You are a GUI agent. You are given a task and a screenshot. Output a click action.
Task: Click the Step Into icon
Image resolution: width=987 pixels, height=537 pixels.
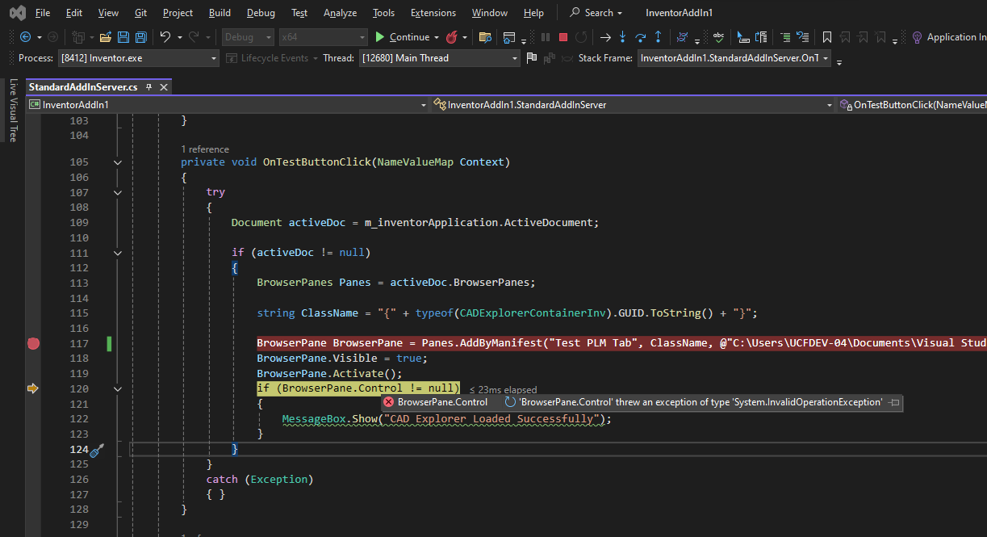[x=622, y=36]
